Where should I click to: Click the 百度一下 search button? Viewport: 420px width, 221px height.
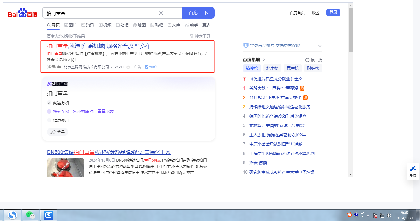pos(198,13)
